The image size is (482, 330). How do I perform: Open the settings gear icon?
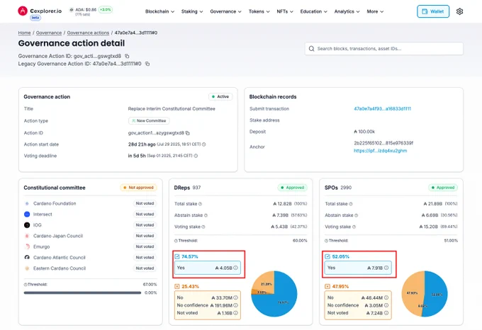(x=459, y=11)
